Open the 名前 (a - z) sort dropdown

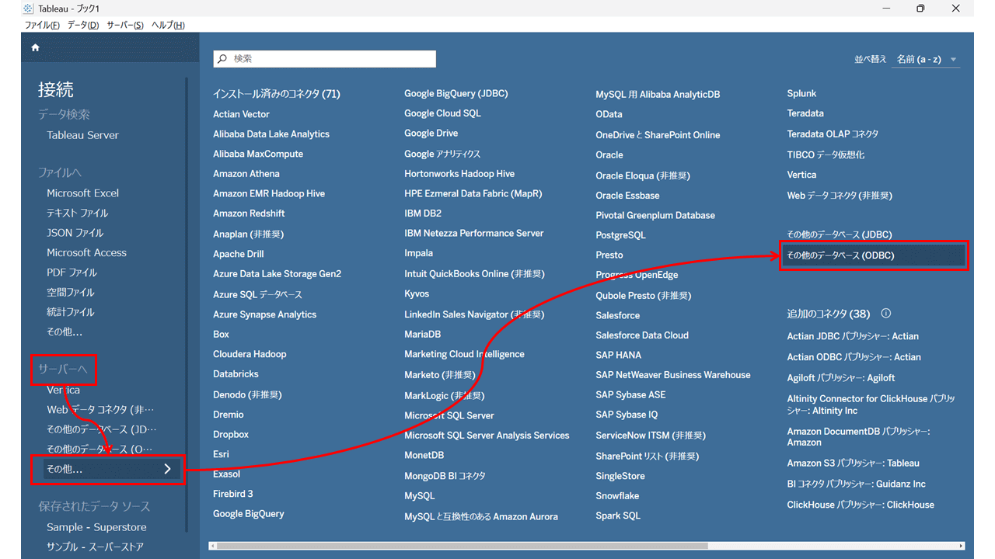pyautogui.click(x=926, y=59)
